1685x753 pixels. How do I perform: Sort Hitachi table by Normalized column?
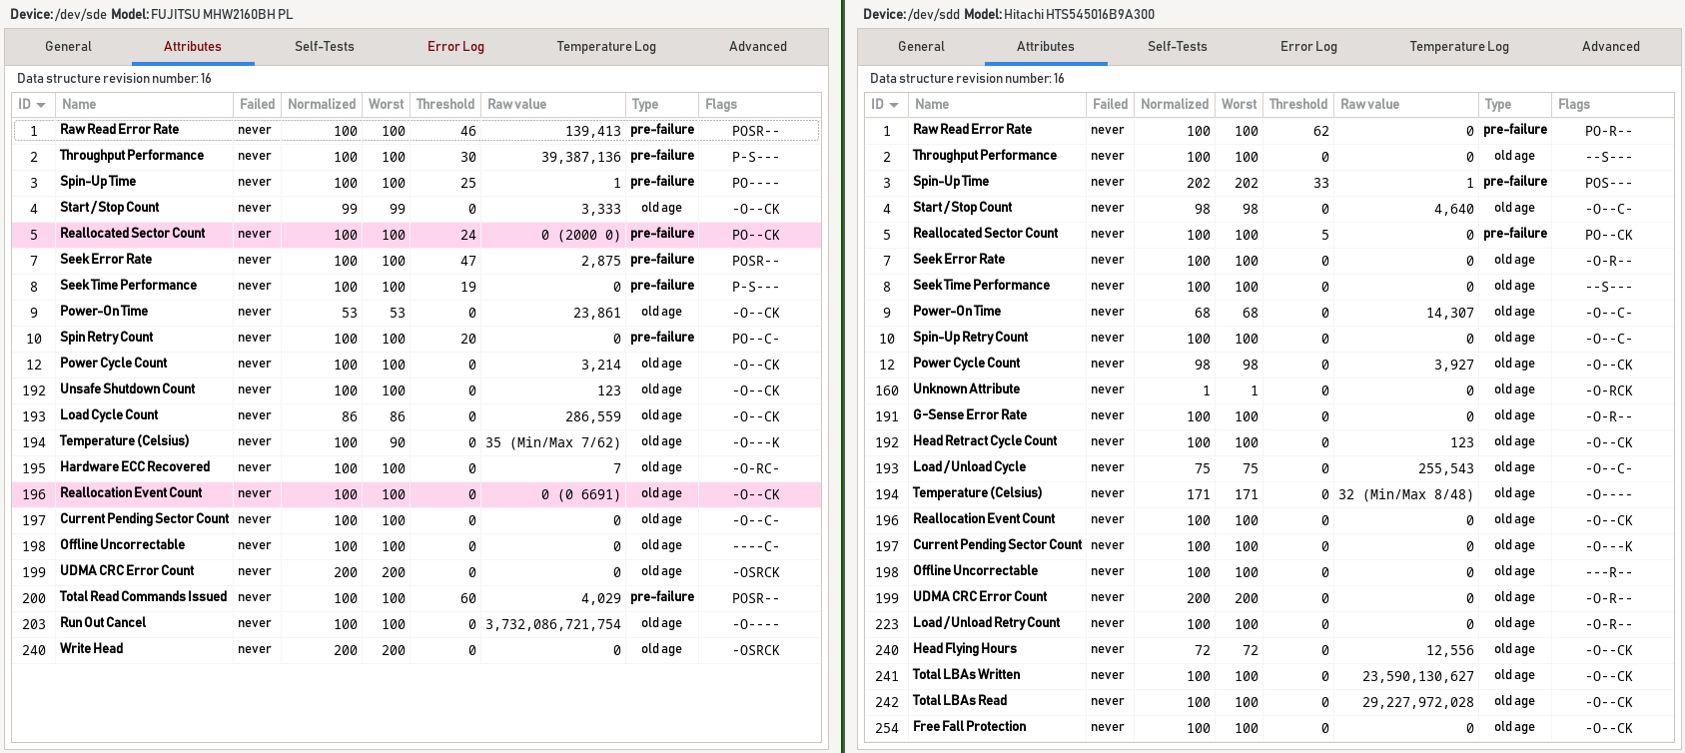click(1174, 104)
